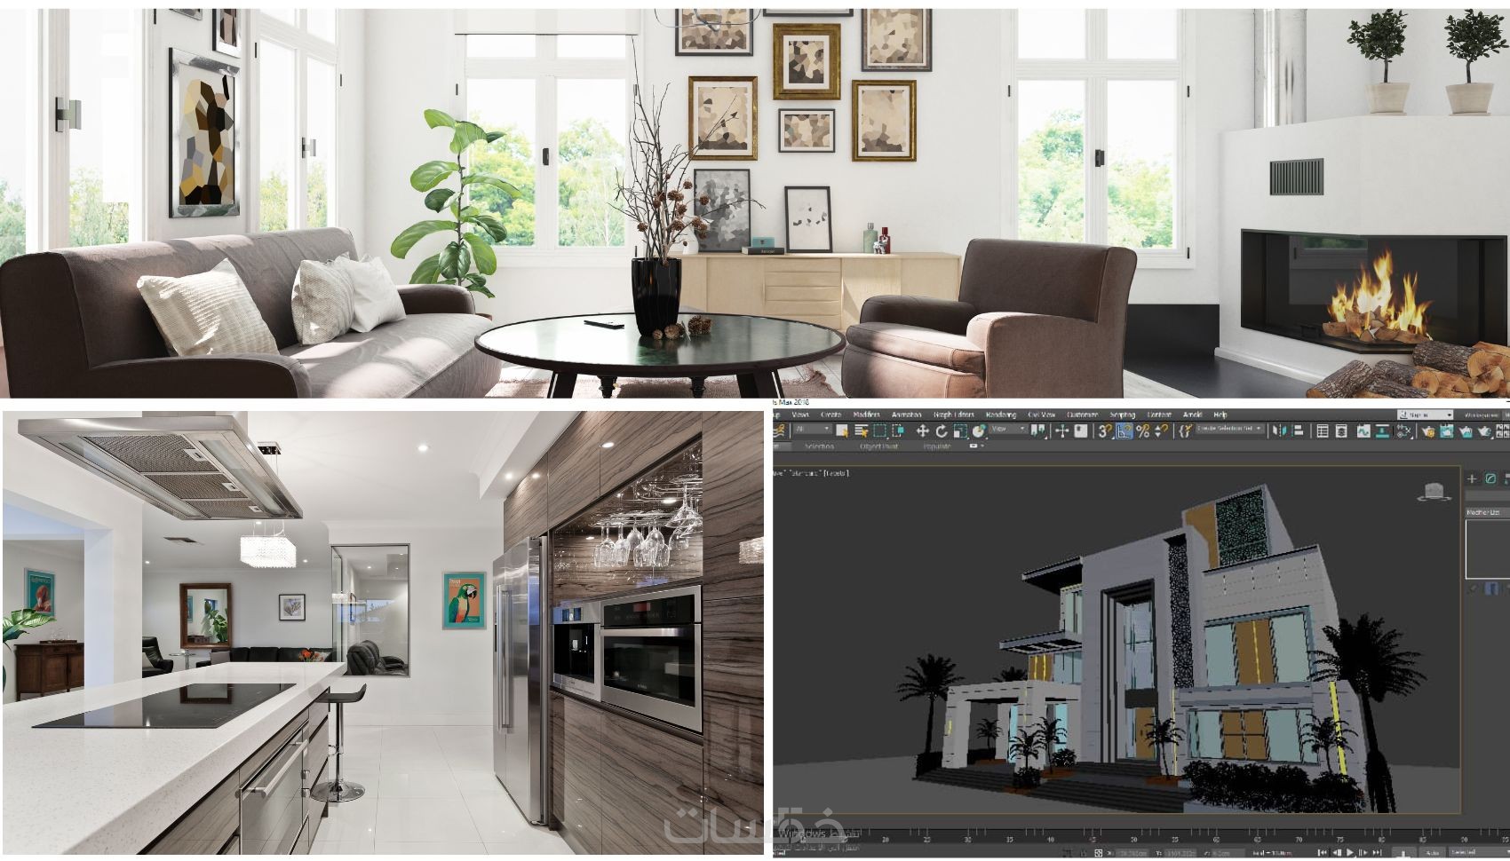The height and width of the screenshot is (861, 1510).
Task: Switch to the Populate ribbon tab
Action: coord(936,446)
